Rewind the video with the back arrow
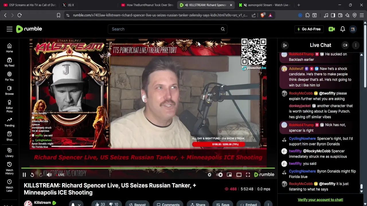Image resolution: width=367 pixels, height=206 pixels. point(32,175)
